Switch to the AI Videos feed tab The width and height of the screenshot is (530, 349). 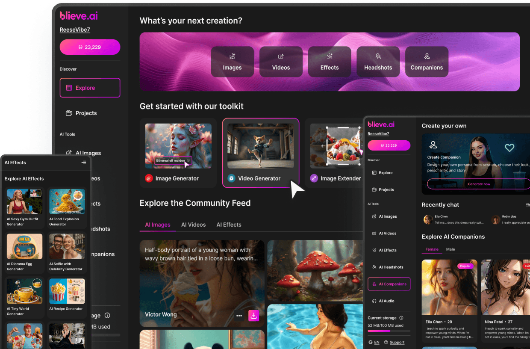(x=193, y=225)
